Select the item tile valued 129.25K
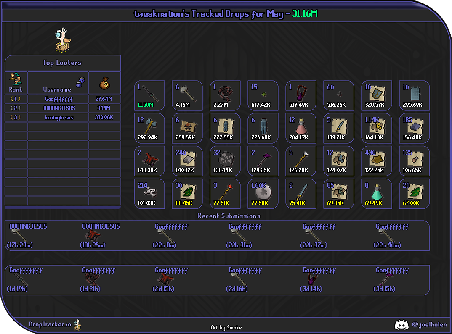 (x=263, y=161)
